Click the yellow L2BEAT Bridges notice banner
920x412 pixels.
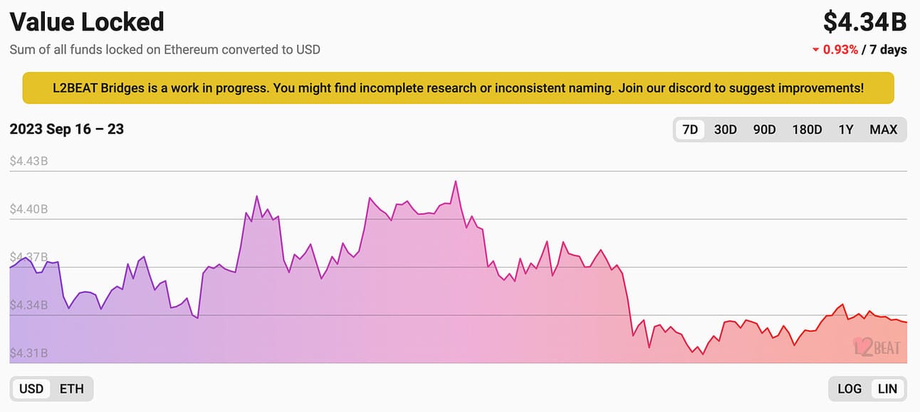(458, 88)
